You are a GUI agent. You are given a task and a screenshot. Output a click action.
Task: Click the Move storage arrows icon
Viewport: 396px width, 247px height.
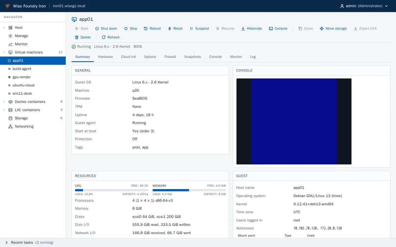[322, 29]
